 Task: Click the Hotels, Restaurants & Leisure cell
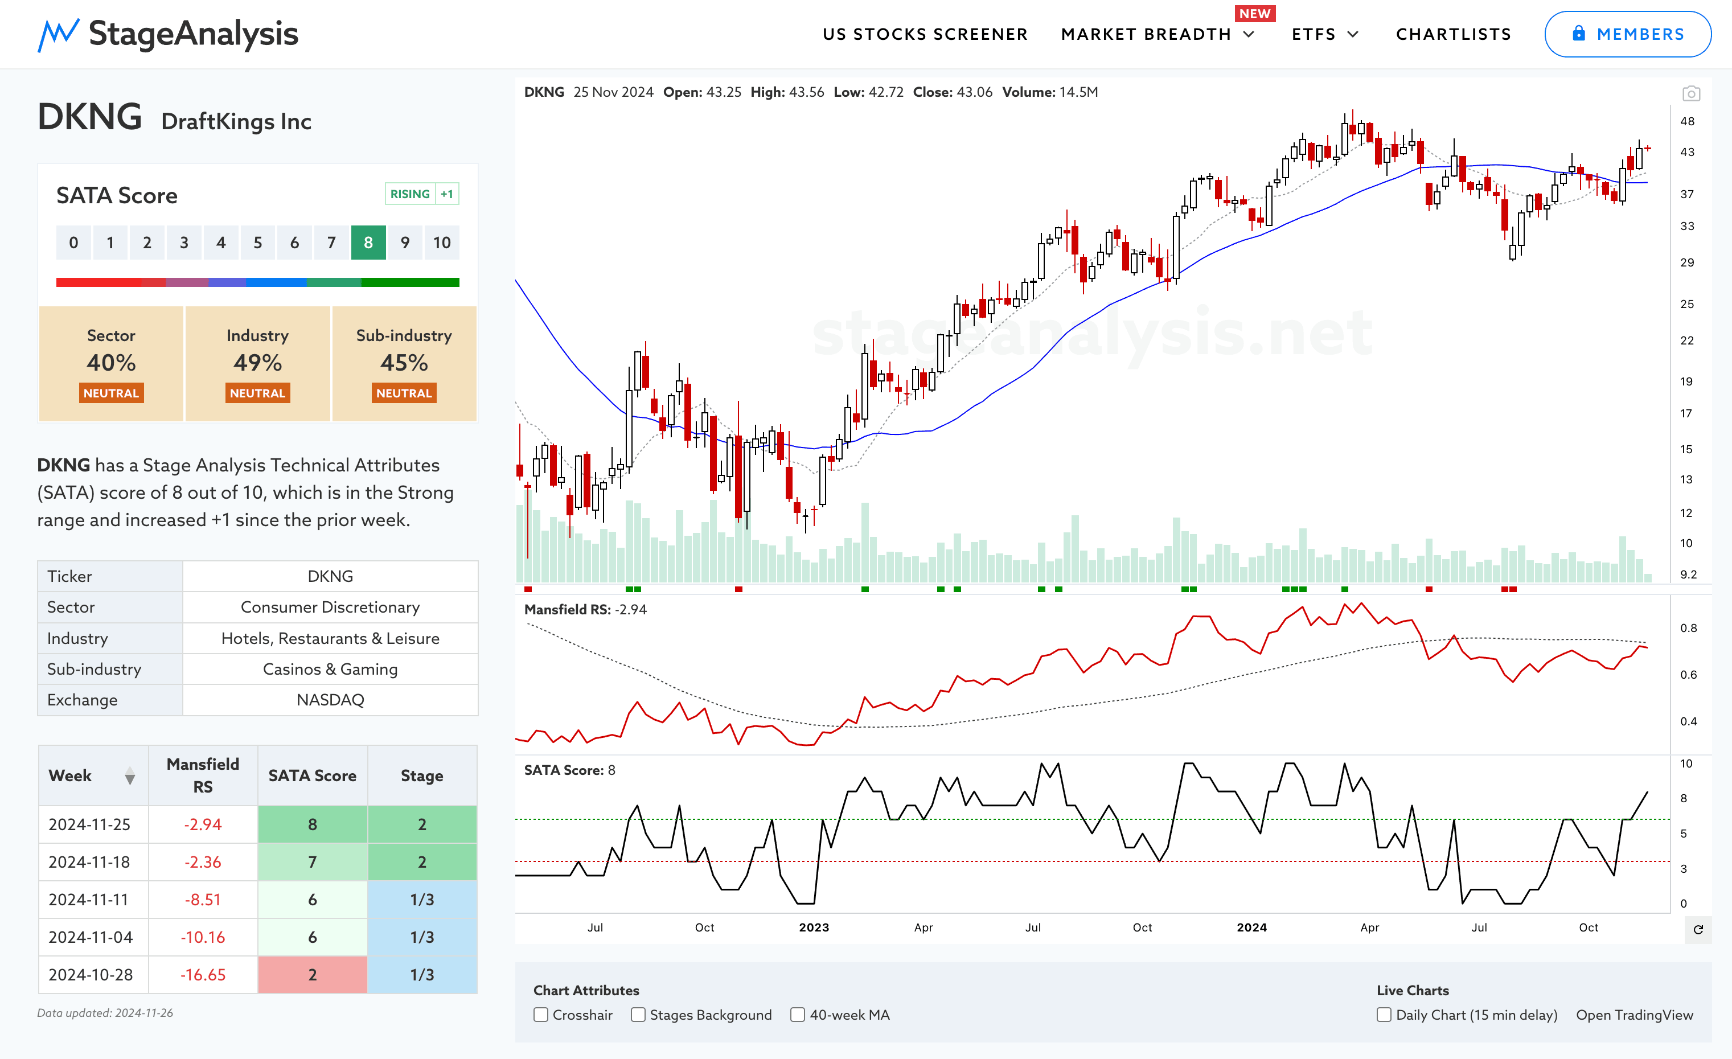[330, 638]
